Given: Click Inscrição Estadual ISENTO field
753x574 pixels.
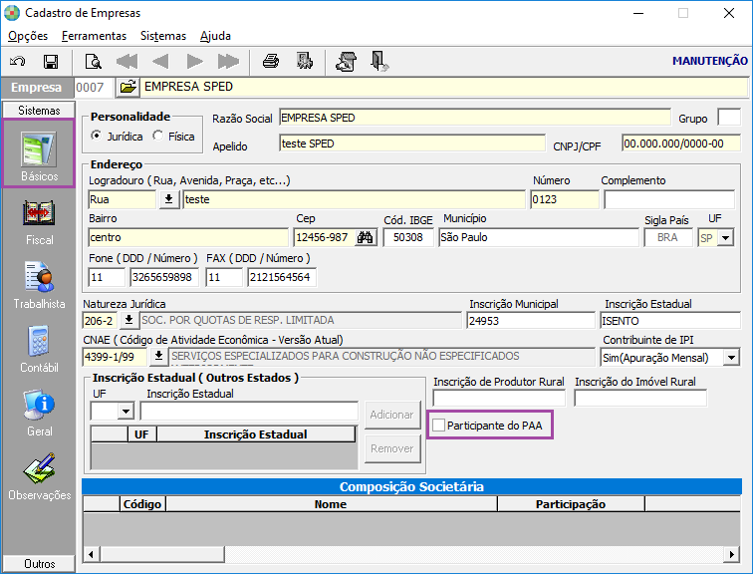Looking at the screenshot, I should pos(670,320).
